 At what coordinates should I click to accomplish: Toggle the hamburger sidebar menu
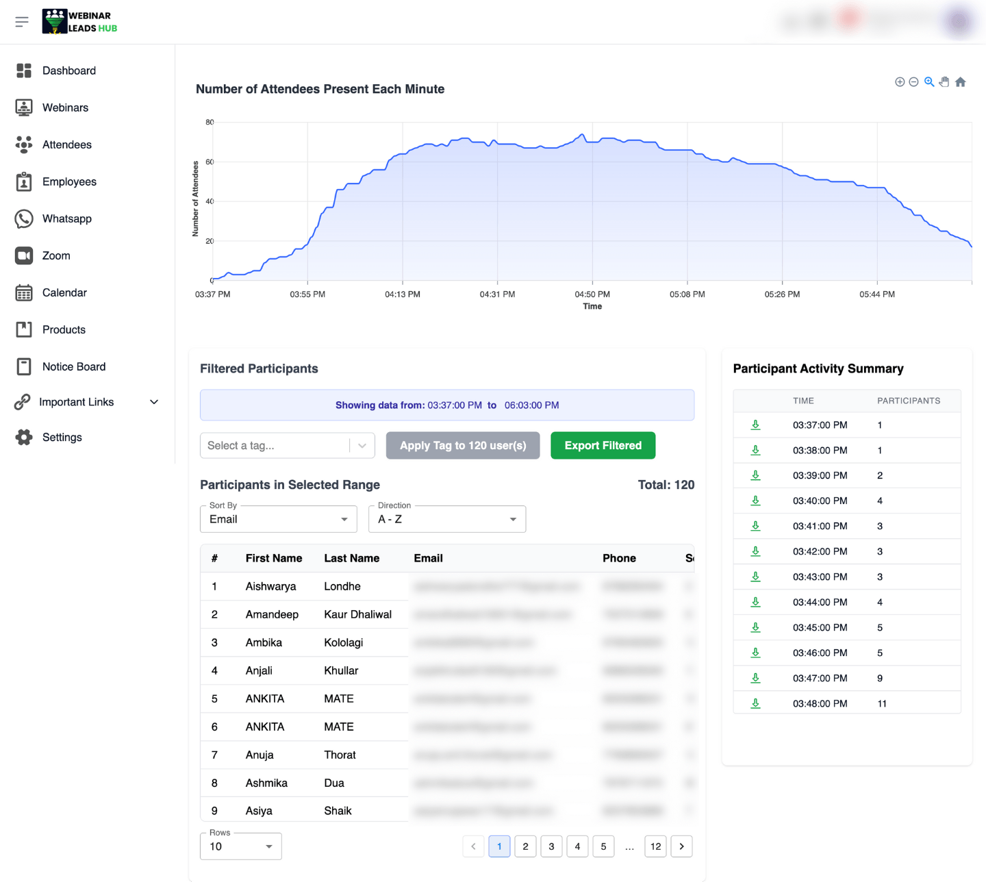point(22,22)
